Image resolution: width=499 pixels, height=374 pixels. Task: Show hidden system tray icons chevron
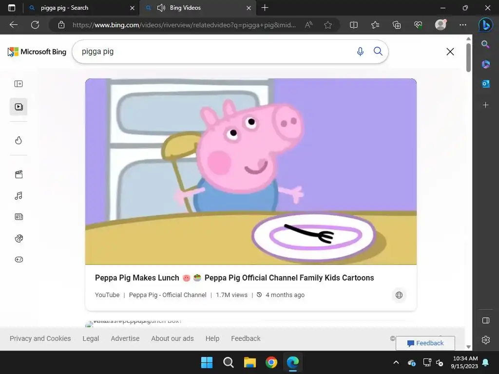[x=396, y=362]
